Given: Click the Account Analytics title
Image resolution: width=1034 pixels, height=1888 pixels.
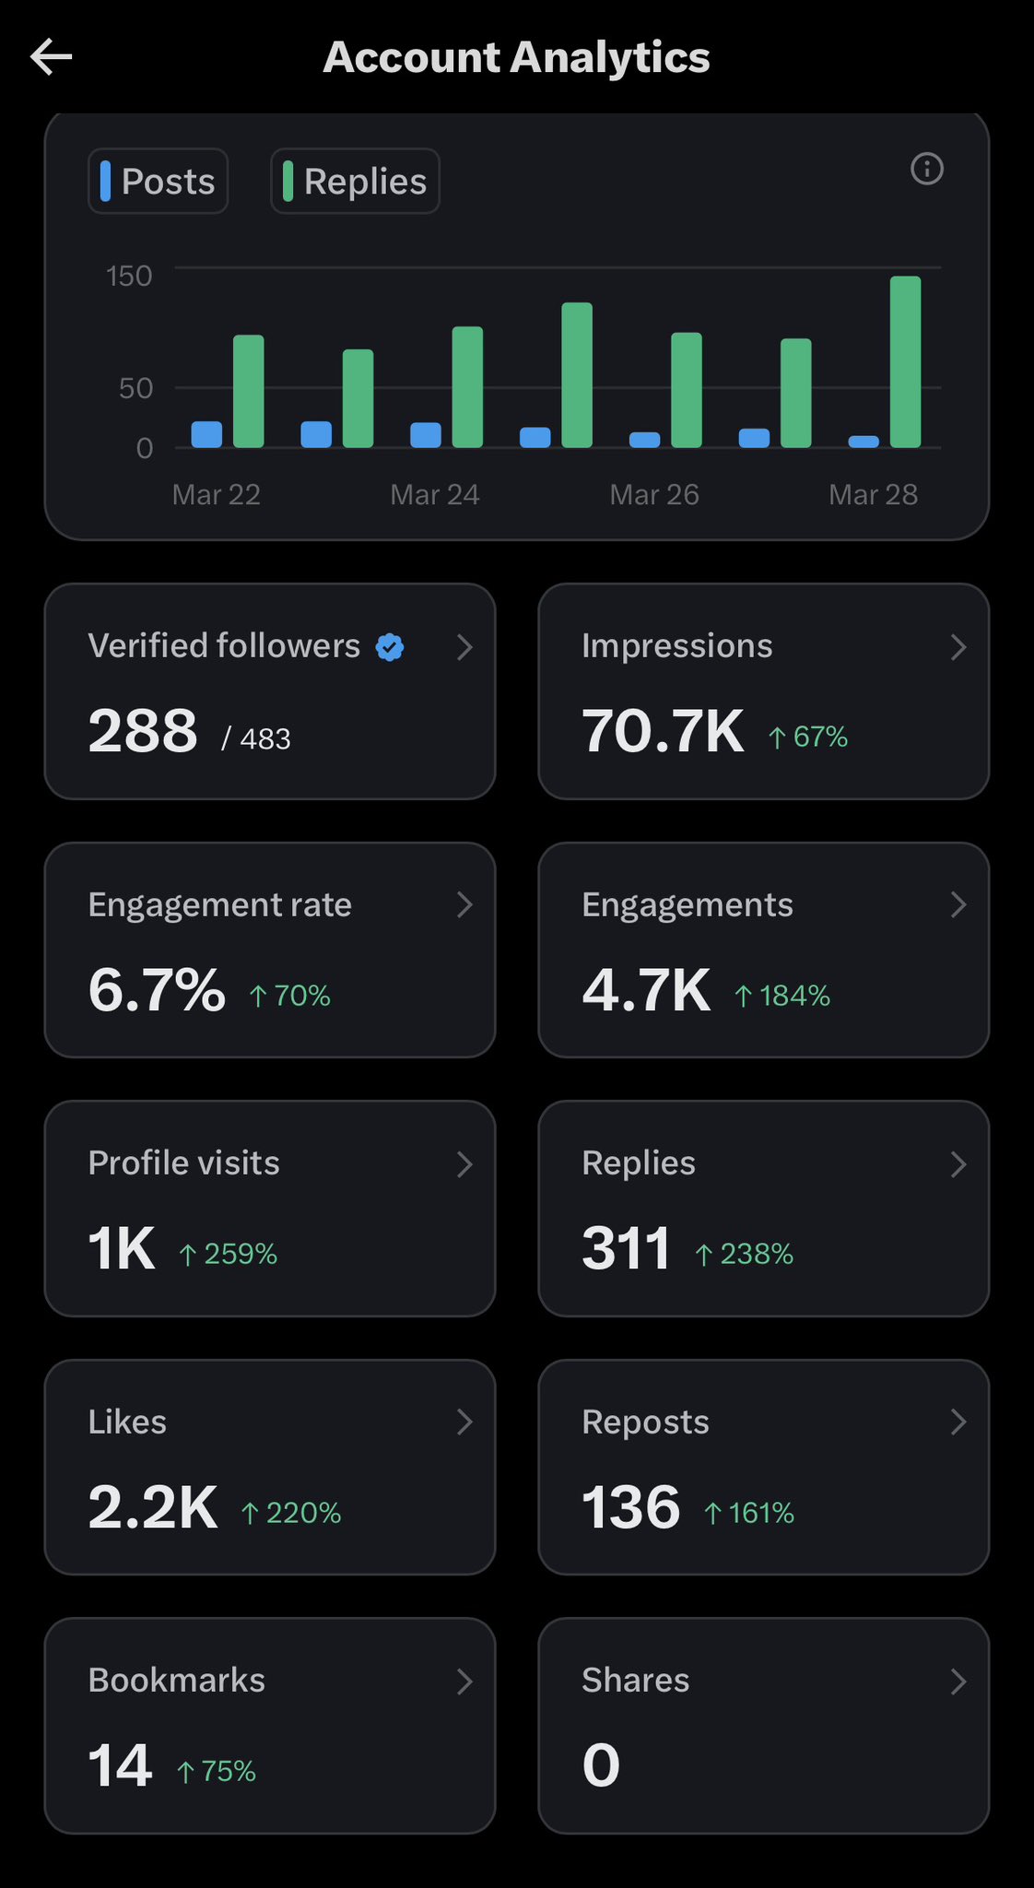Looking at the screenshot, I should point(516,57).
